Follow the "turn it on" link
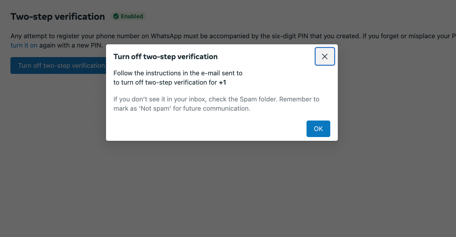The width and height of the screenshot is (456, 237). pyautogui.click(x=24, y=45)
